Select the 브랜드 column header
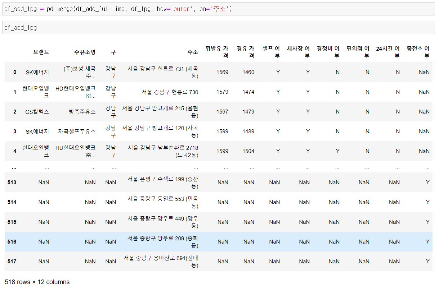439x291 pixels. 41,52
